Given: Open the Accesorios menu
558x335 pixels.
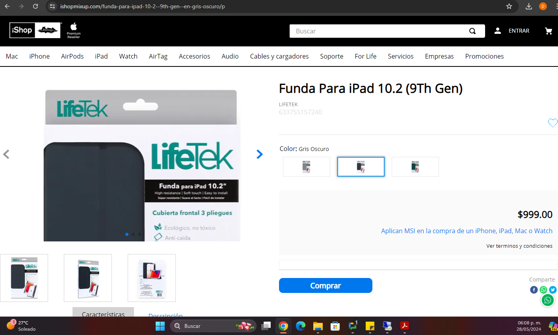Looking at the screenshot, I should pyautogui.click(x=195, y=56).
